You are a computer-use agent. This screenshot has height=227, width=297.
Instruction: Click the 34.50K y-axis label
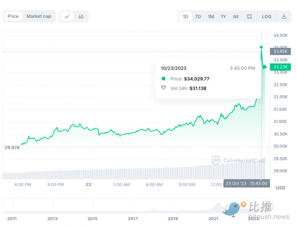pos(280,35)
